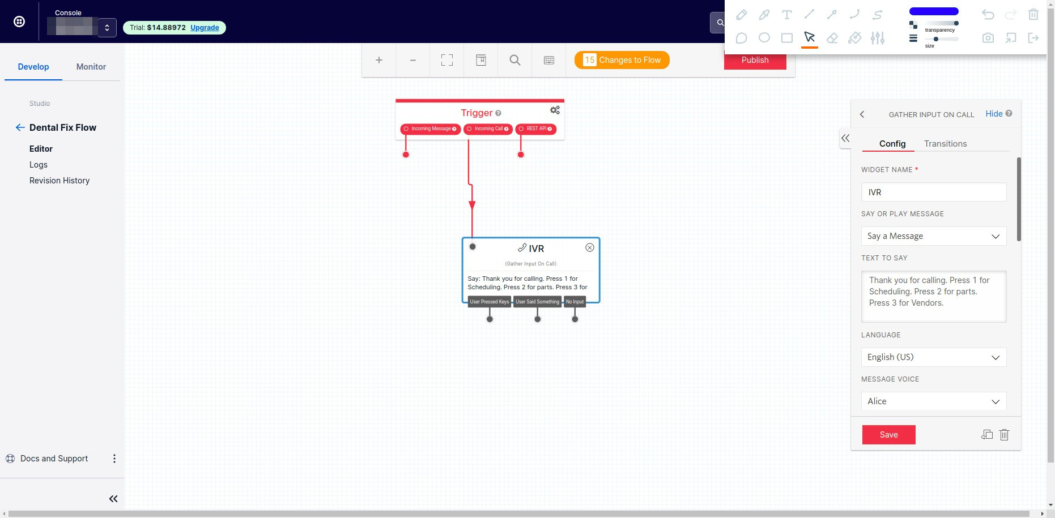Screen dimensions: 1055x518
Task: Hide the widget config panel
Action: [994, 114]
